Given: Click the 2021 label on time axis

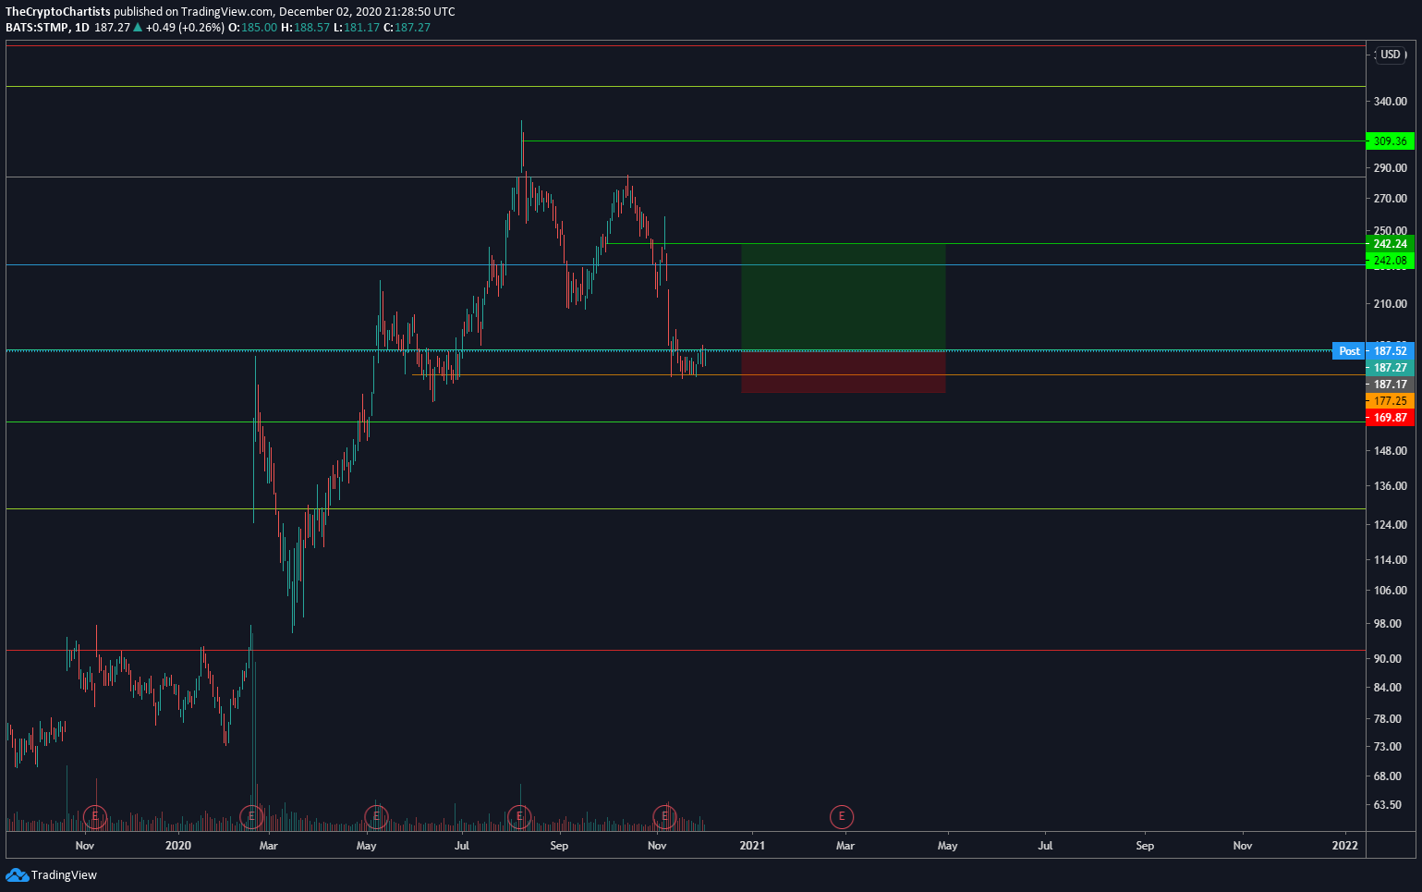Looking at the screenshot, I should pos(752,846).
